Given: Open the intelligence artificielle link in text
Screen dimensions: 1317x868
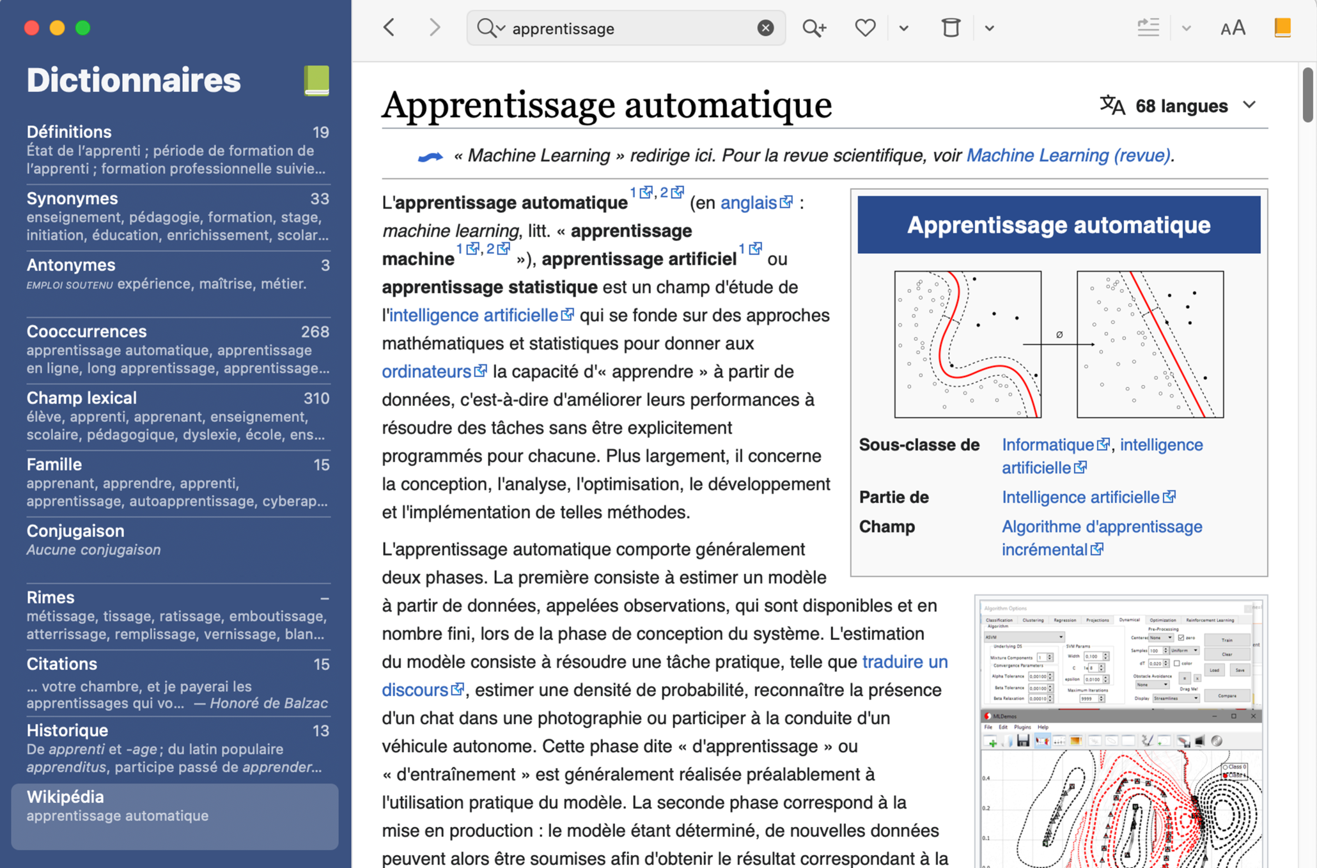Looking at the screenshot, I should tap(474, 315).
